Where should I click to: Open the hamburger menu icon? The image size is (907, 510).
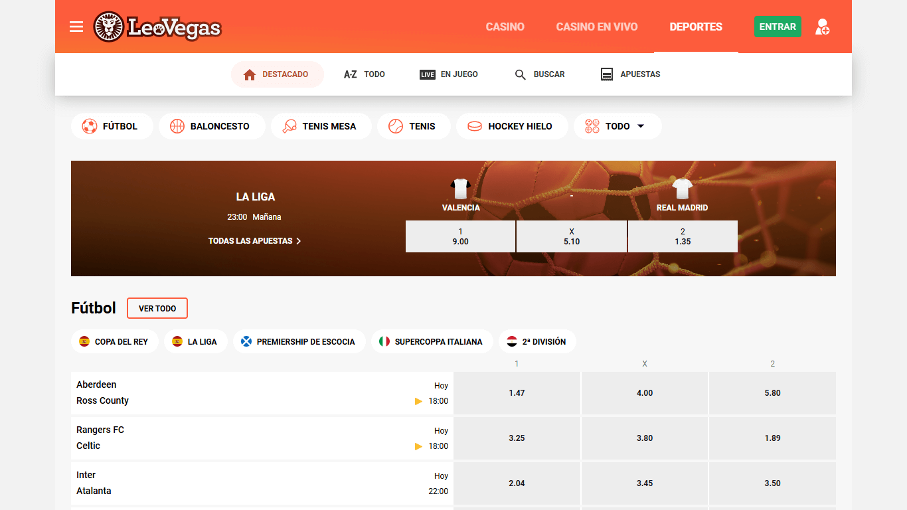(76, 27)
